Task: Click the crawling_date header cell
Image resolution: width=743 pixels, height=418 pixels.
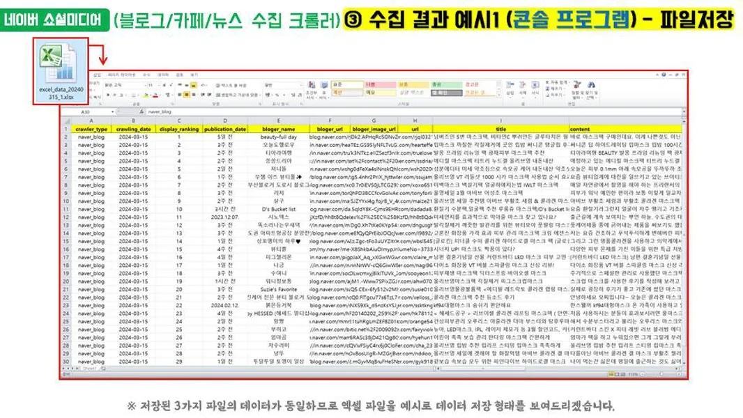Action: 133,129
